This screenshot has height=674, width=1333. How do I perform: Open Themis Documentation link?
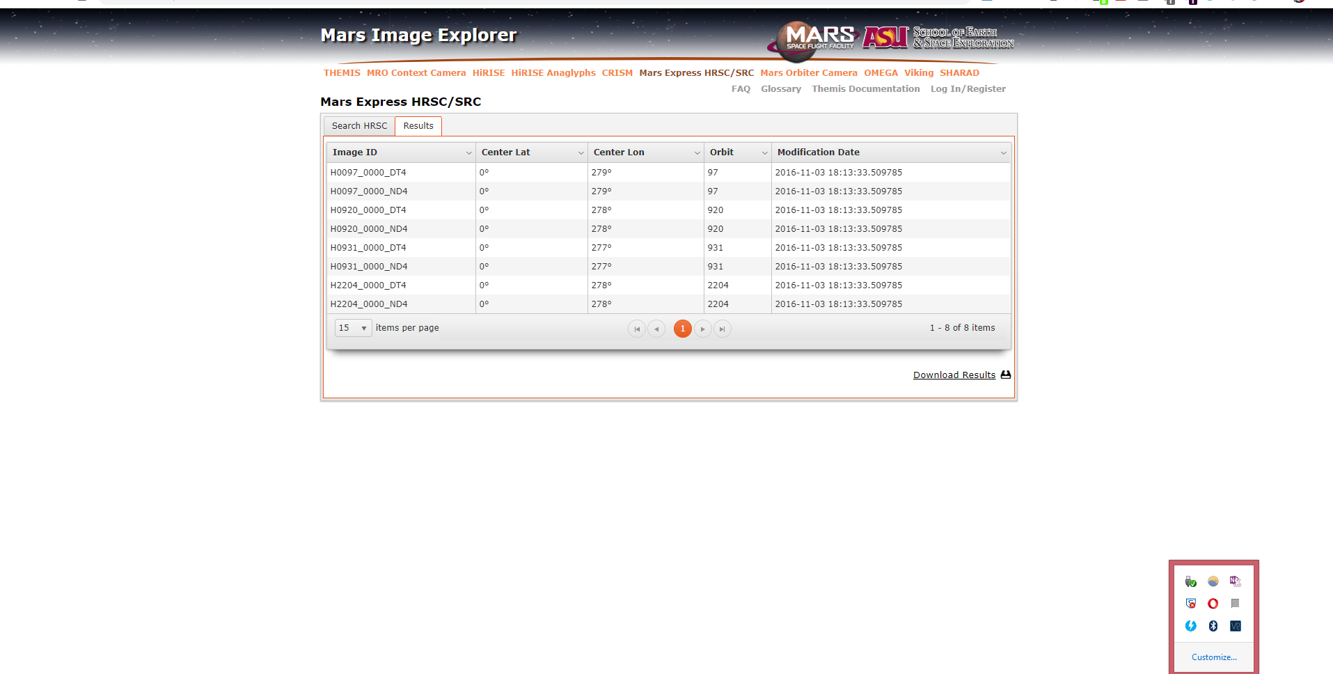point(866,89)
